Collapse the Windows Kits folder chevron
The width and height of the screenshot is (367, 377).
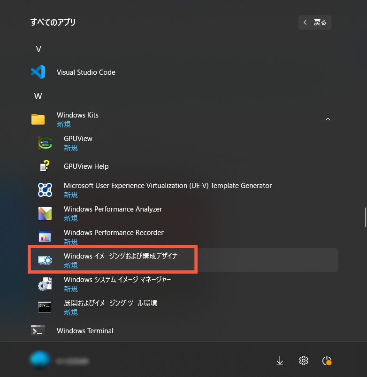[x=328, y=119]
